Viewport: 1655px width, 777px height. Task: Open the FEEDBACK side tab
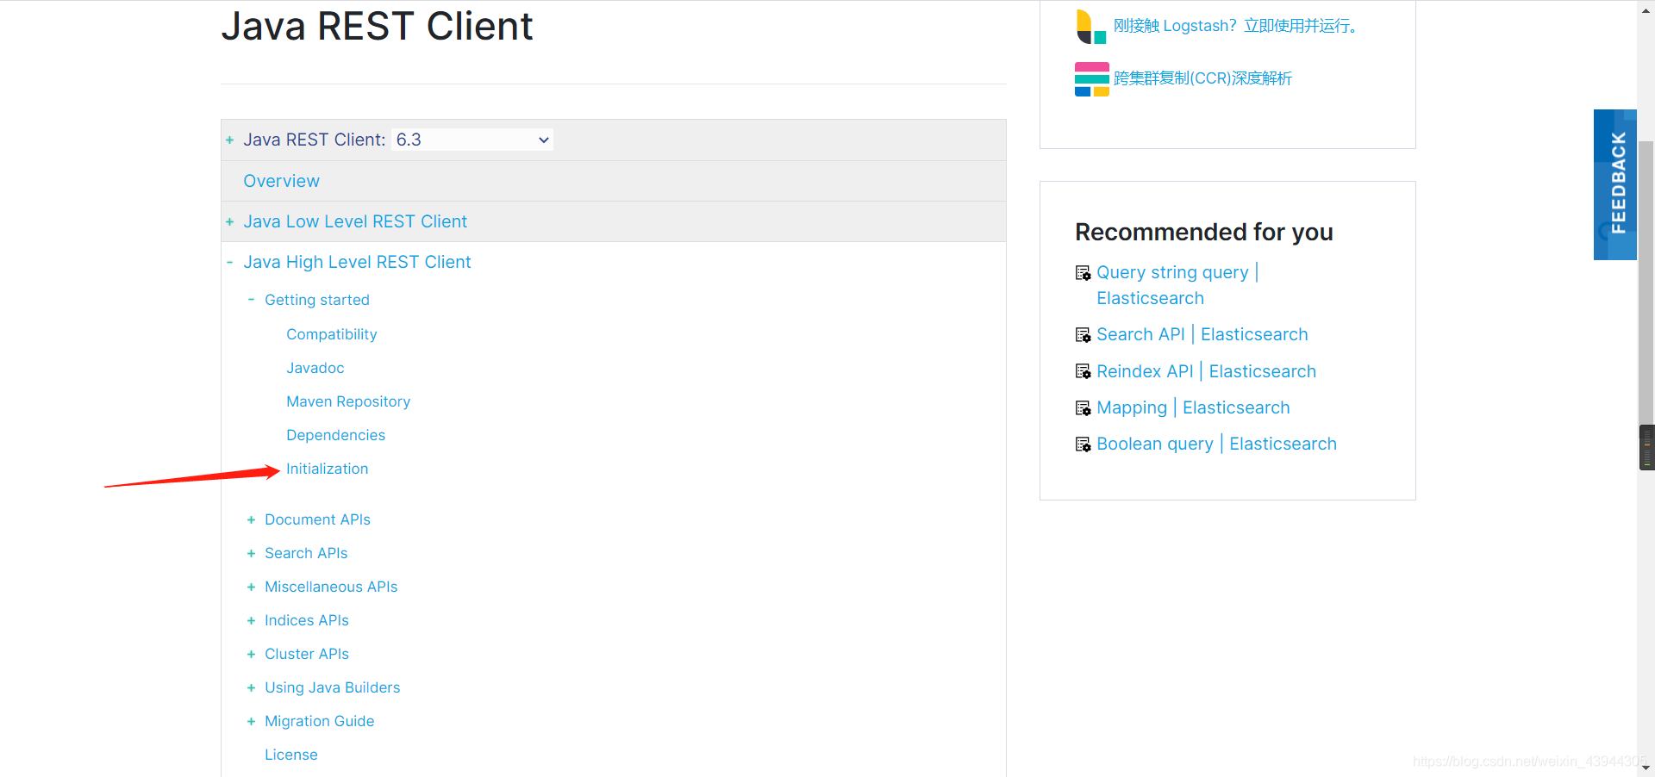click(x=1615, y=184)
